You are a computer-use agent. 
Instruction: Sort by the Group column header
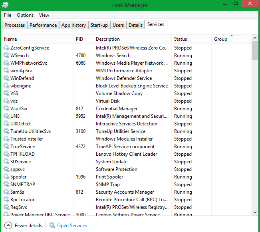point(232,39)
